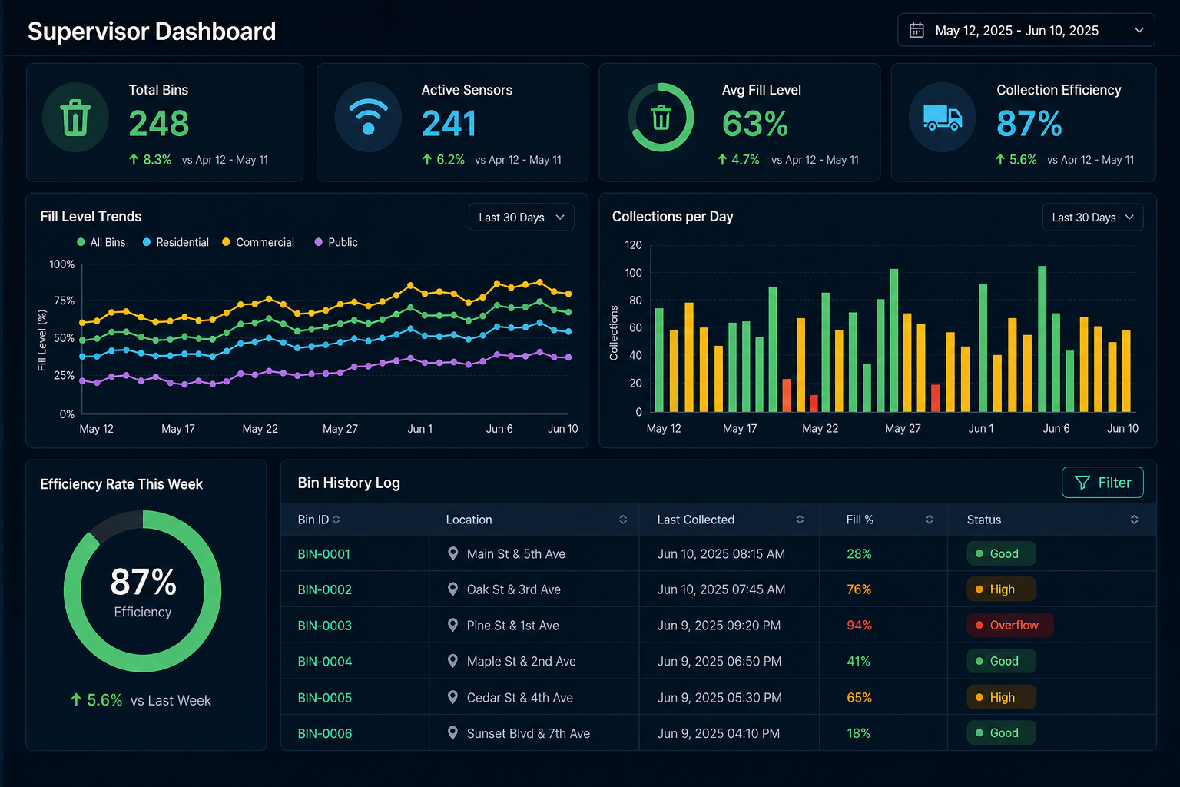
Task: Click the up arrow beside 4.7% in Avg Fill Level
Action: [x=722, y=159]
